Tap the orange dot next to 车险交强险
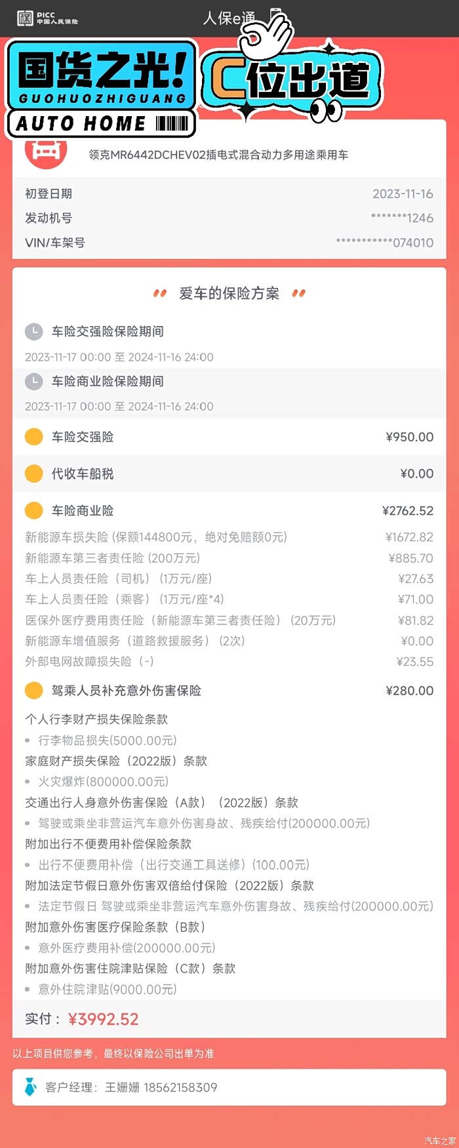 coord(33,437)
